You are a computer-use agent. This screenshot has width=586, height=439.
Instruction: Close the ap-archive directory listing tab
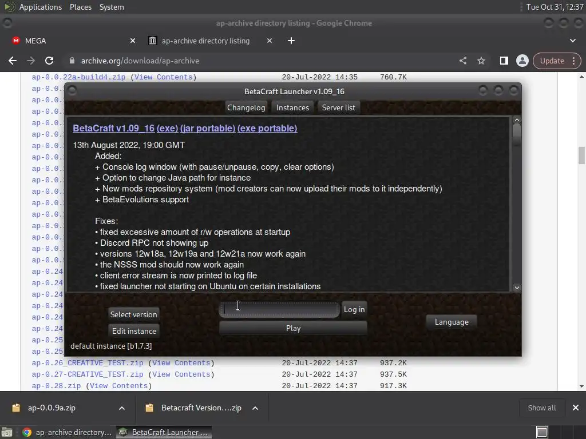coord(270,41)
